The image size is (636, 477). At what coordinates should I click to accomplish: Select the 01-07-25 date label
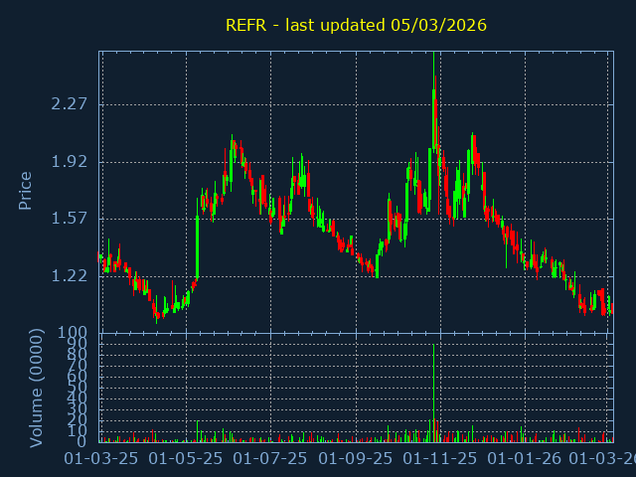[x=270, y=459]
